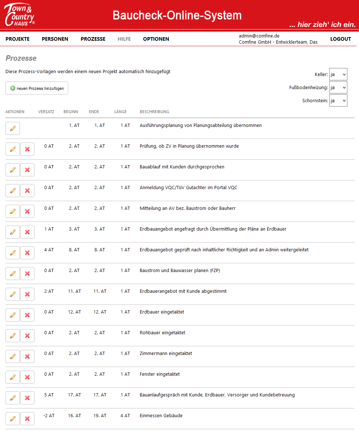Edit the 'Fenster eingetaktet' process

13,377
